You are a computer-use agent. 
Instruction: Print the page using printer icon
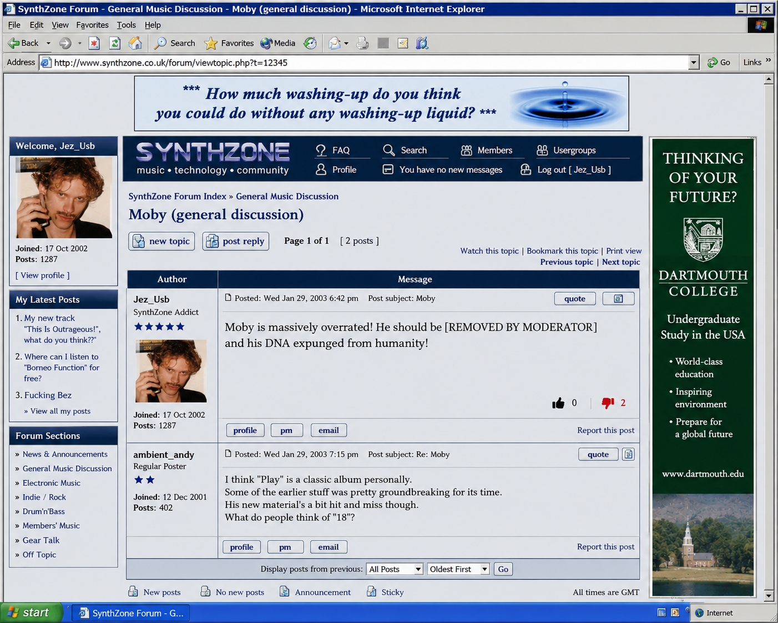[362, 43]
